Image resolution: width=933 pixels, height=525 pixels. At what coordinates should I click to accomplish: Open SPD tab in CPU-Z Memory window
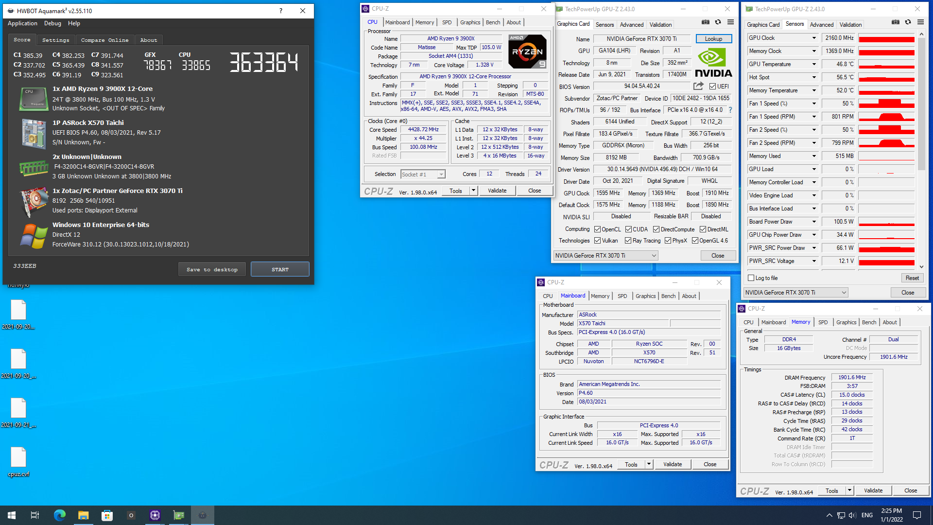click(823, 322)
